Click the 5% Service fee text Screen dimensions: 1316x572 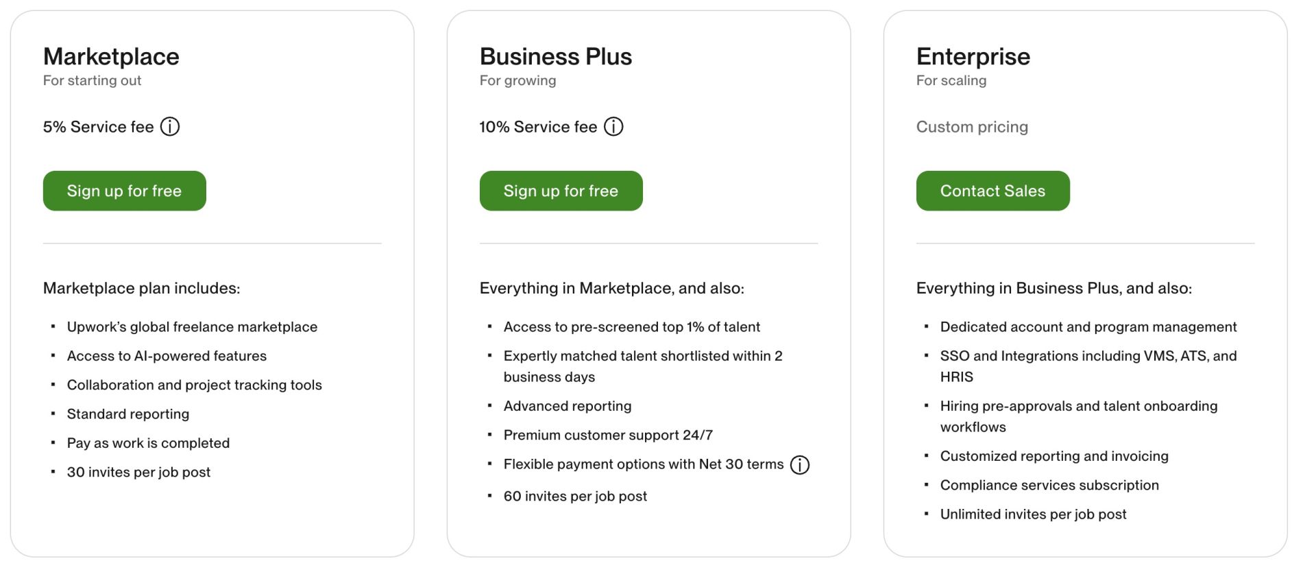[x=98, y=127]
